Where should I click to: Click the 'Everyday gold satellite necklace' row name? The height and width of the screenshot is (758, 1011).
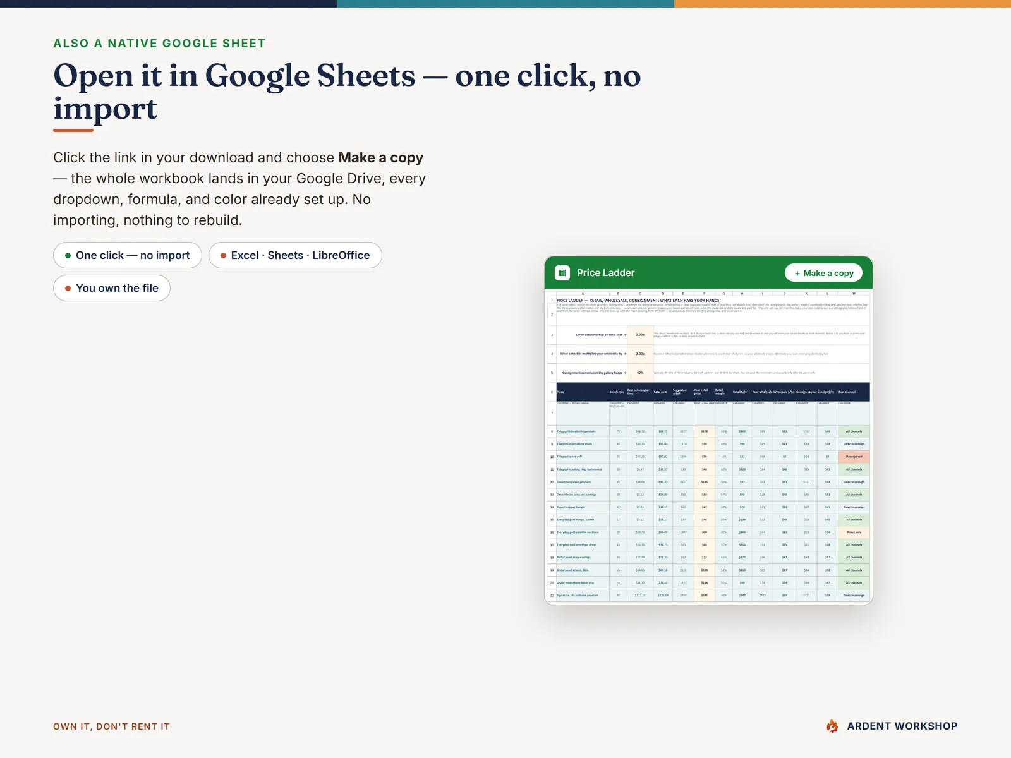(x=578, y=532)
